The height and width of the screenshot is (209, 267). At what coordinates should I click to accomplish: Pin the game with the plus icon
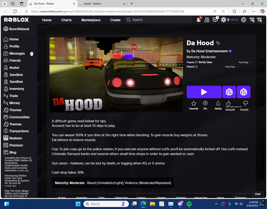205,103
